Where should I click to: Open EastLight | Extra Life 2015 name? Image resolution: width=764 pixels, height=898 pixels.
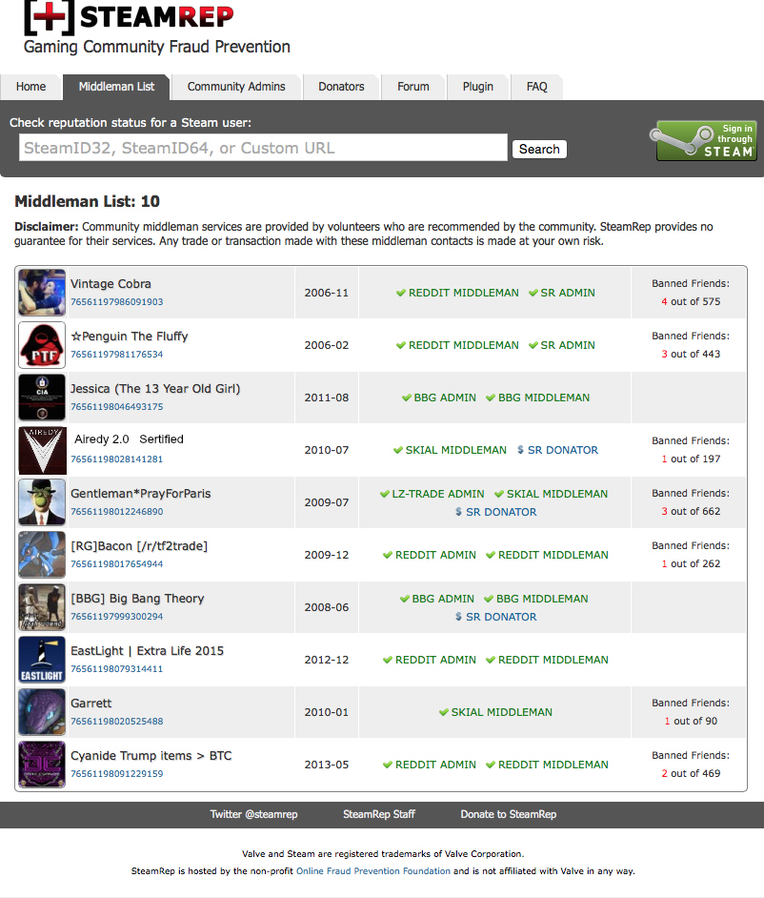147,651
